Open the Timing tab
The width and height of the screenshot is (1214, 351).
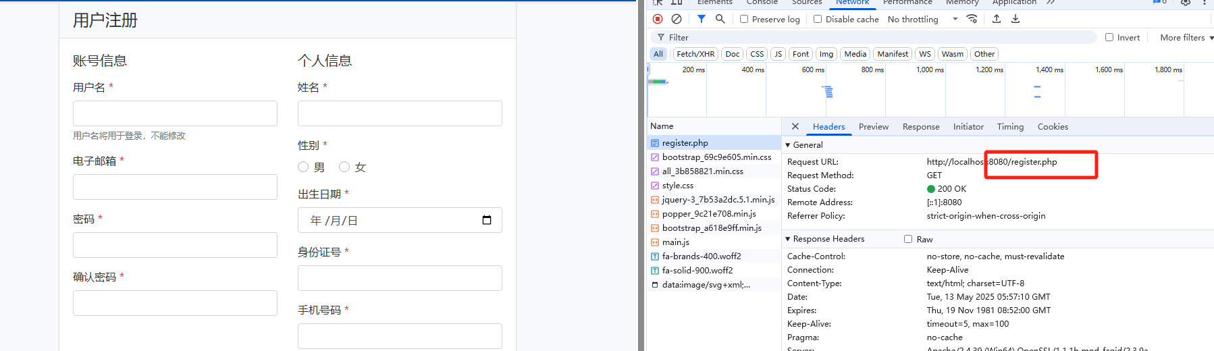(1010, 126)
